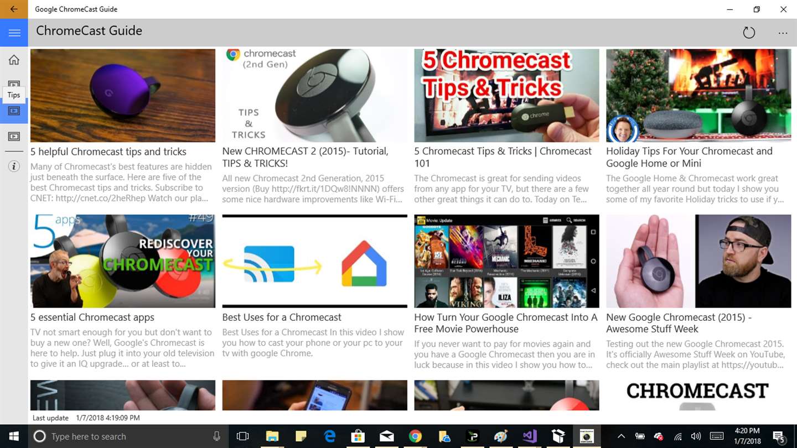Open the touch keyboard from tray
797x448 pixels.
pyautogui.click(x=716, y=436)
